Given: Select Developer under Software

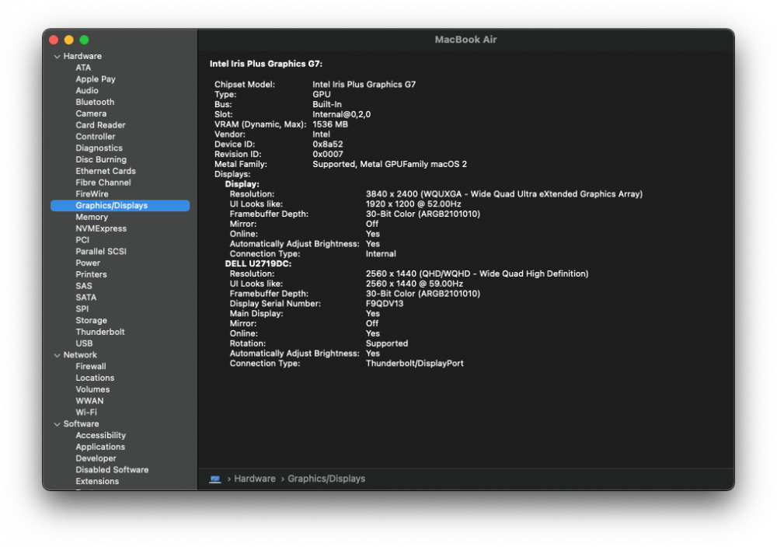Looking at the screenshot, I should click(96, 458).
